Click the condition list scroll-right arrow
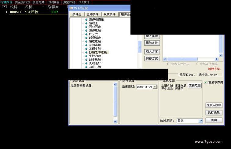 click(x=216, y=59)
